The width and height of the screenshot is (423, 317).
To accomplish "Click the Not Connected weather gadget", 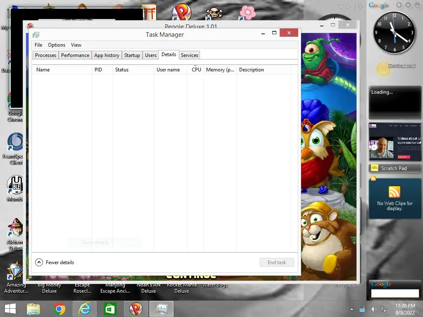I will (x=396, y=68).
